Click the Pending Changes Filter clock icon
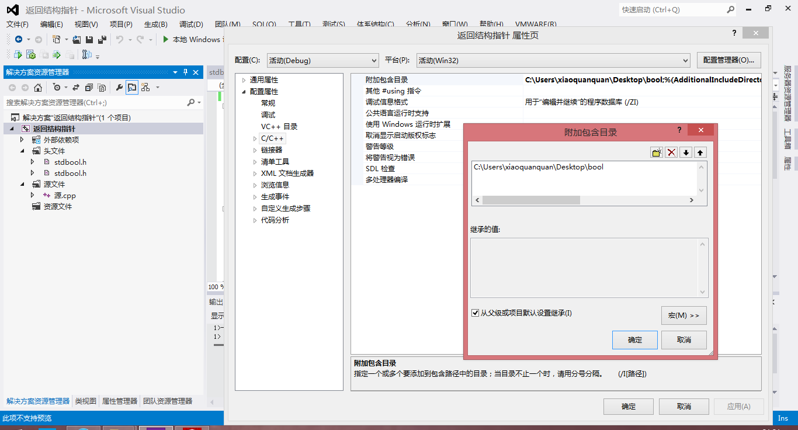Image resolution: width=798 pixels, height=430 pixels. [x=56, y=87]
